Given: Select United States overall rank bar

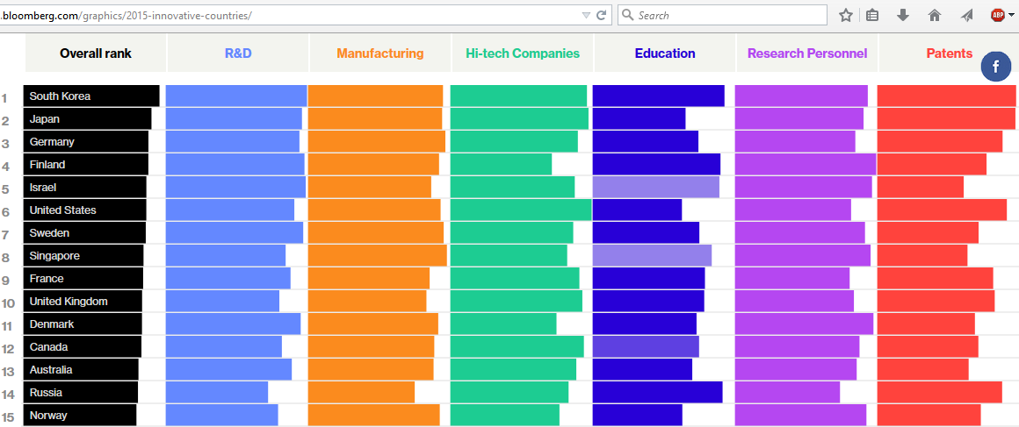Looking at the screenshot, I should click(85, 210).
